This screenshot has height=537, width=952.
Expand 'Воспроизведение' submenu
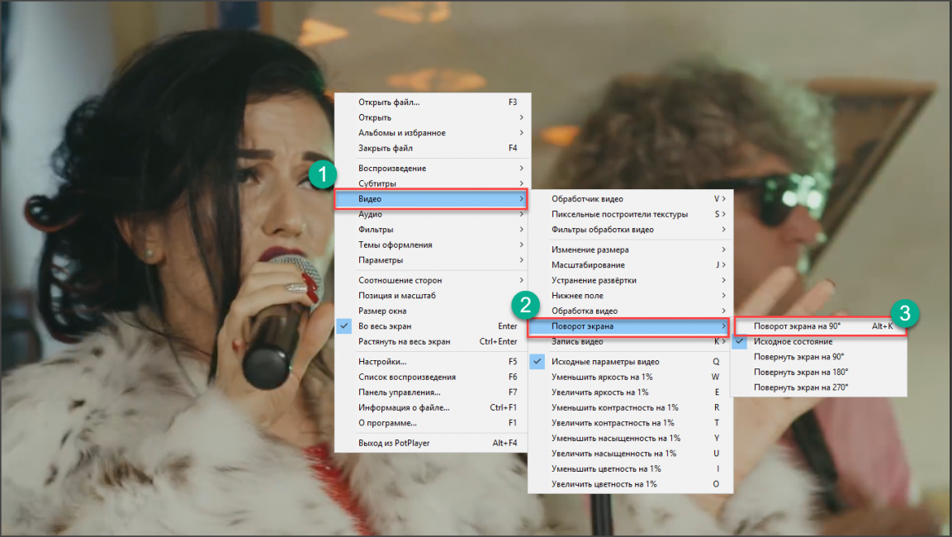(433, 169)
